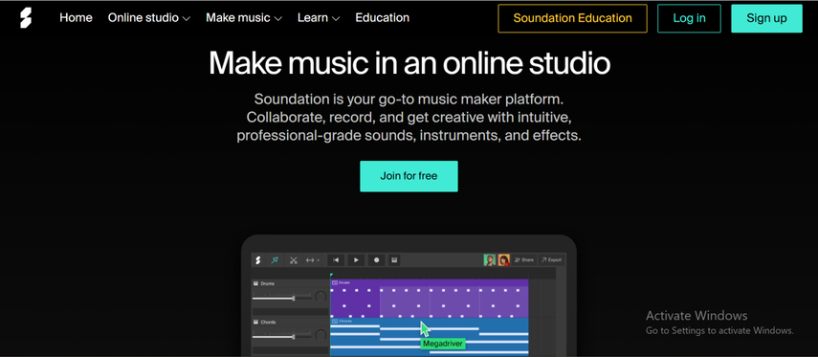This screenshot has width=818, height=357.
Task: Click the Chords track name
Action: pyautogui.click(x=268, y=322)
